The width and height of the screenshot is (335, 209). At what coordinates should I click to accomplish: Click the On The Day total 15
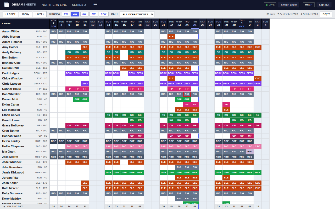click(x=258, y=207)
